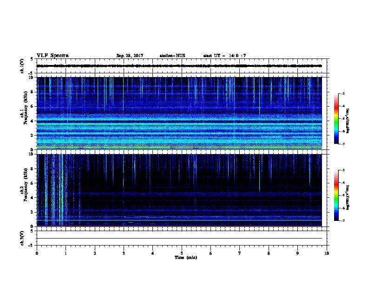Click the ch.1 voltage waveform trace

click(x=179, y=66)
